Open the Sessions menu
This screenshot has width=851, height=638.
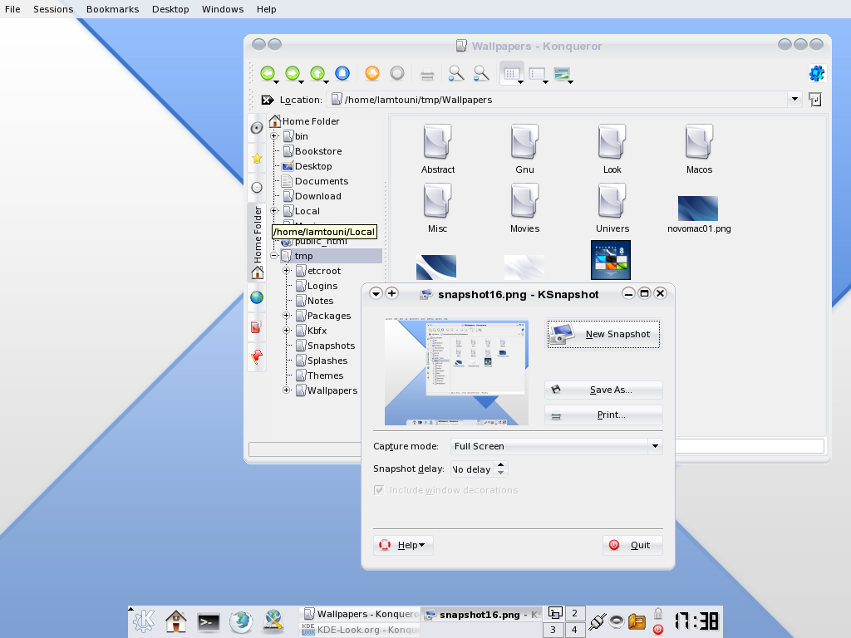tap(53, 9)
